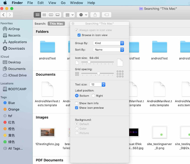Open the View menu

tap(52, 3)
